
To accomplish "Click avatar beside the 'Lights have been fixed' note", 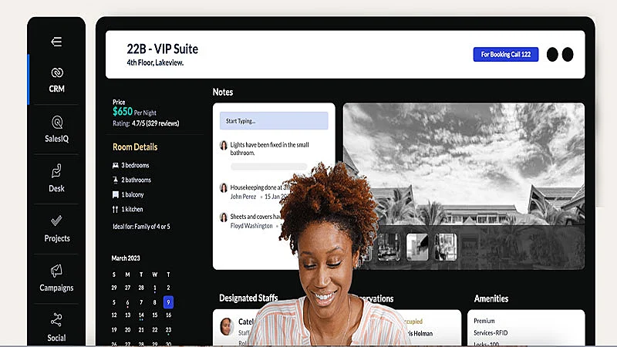I will 224,146.
